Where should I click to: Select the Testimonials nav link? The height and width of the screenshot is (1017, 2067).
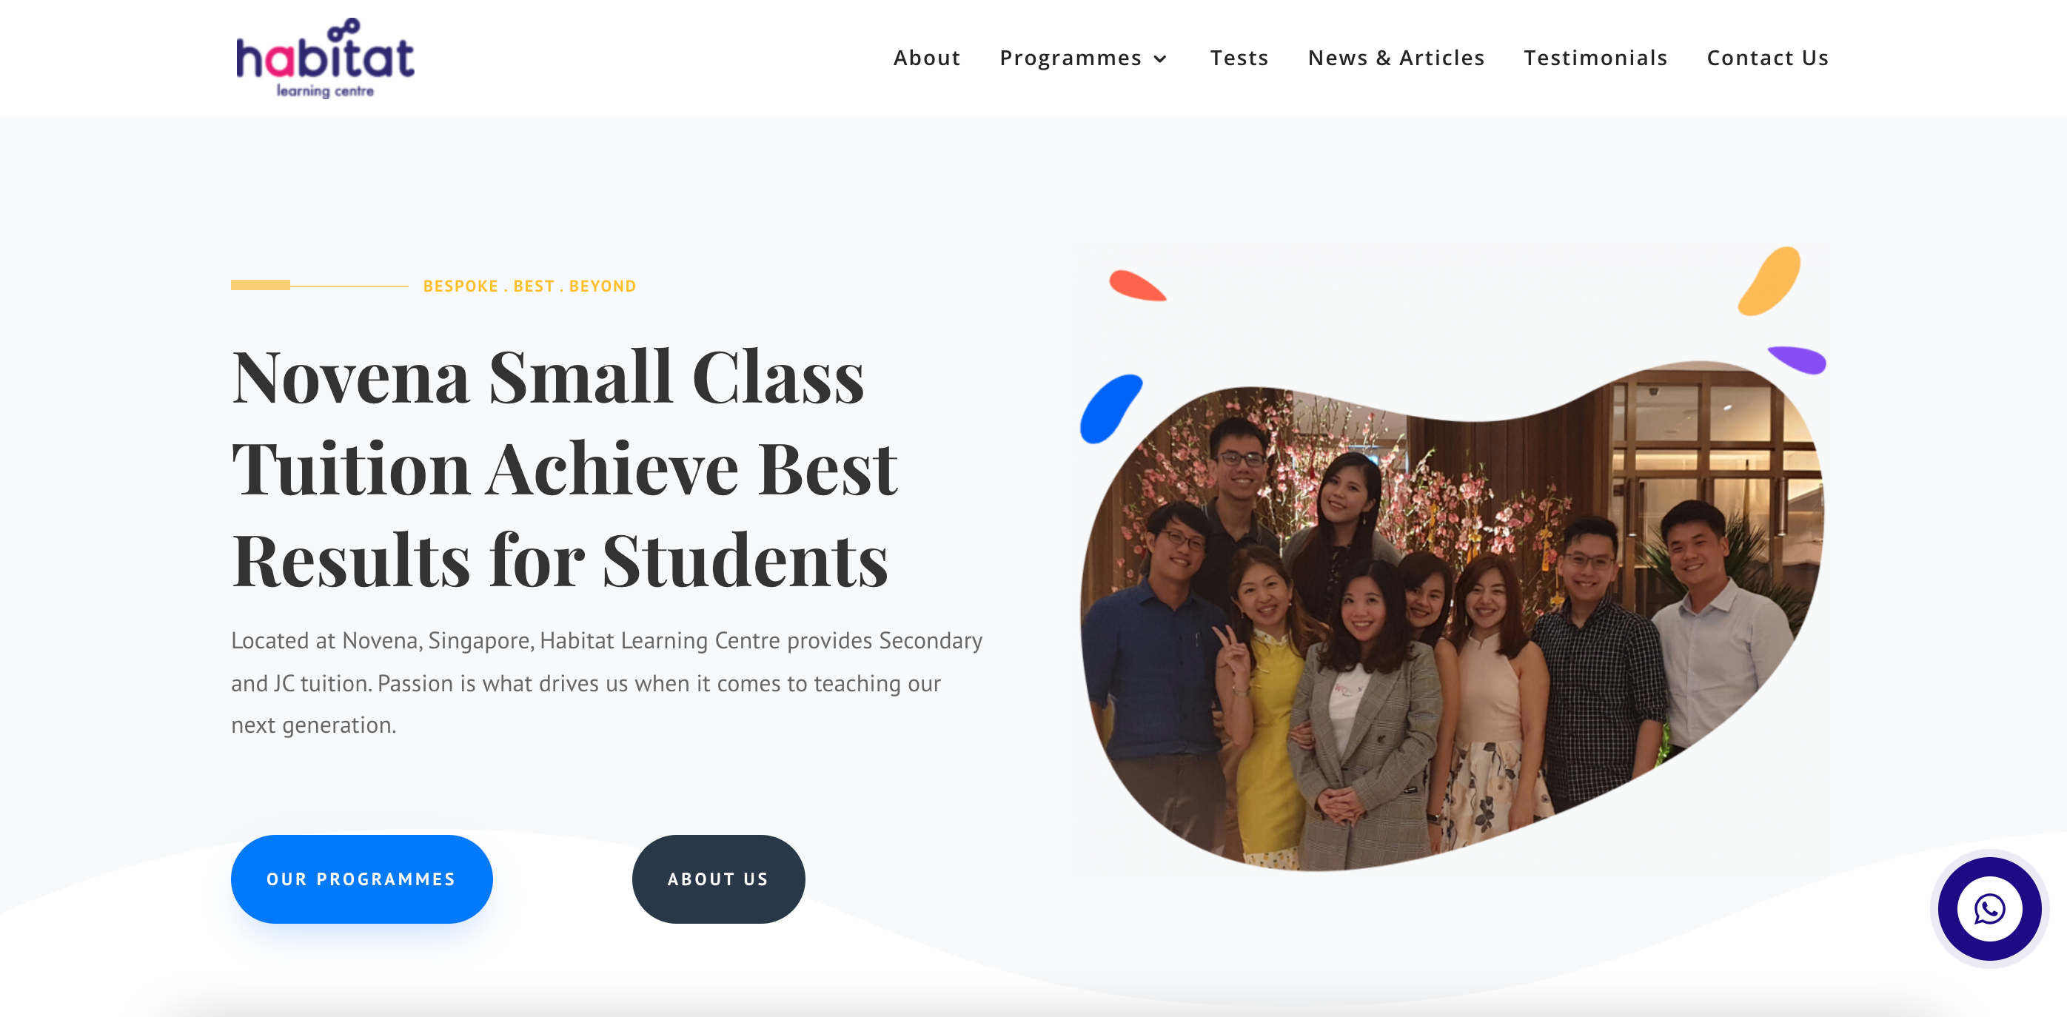1595,58
